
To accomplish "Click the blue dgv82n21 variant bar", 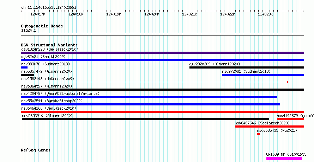I will [162, 60].
